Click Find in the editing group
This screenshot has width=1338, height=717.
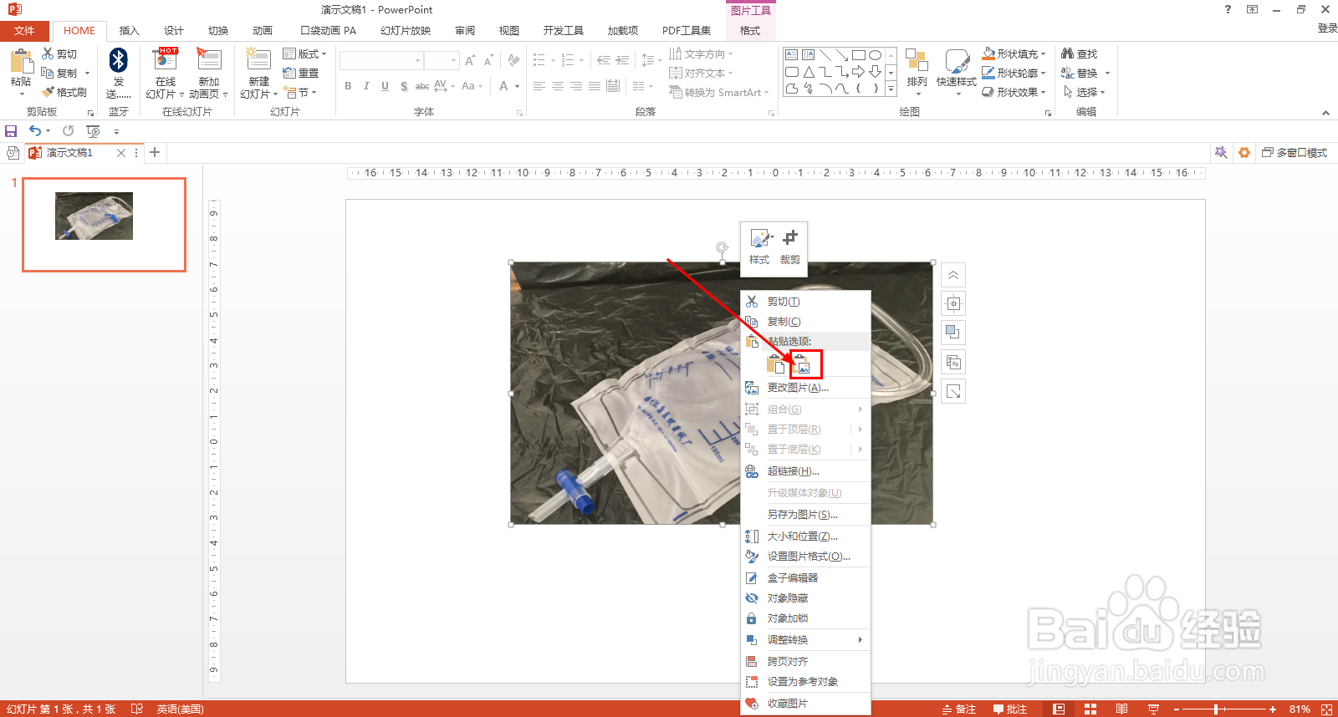[x=1079, y=53]
